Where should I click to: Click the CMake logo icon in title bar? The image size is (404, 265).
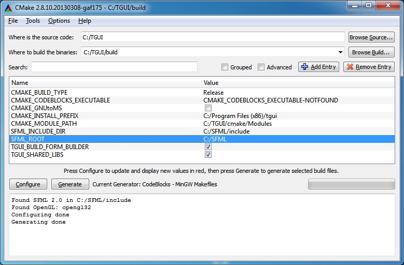8,8
